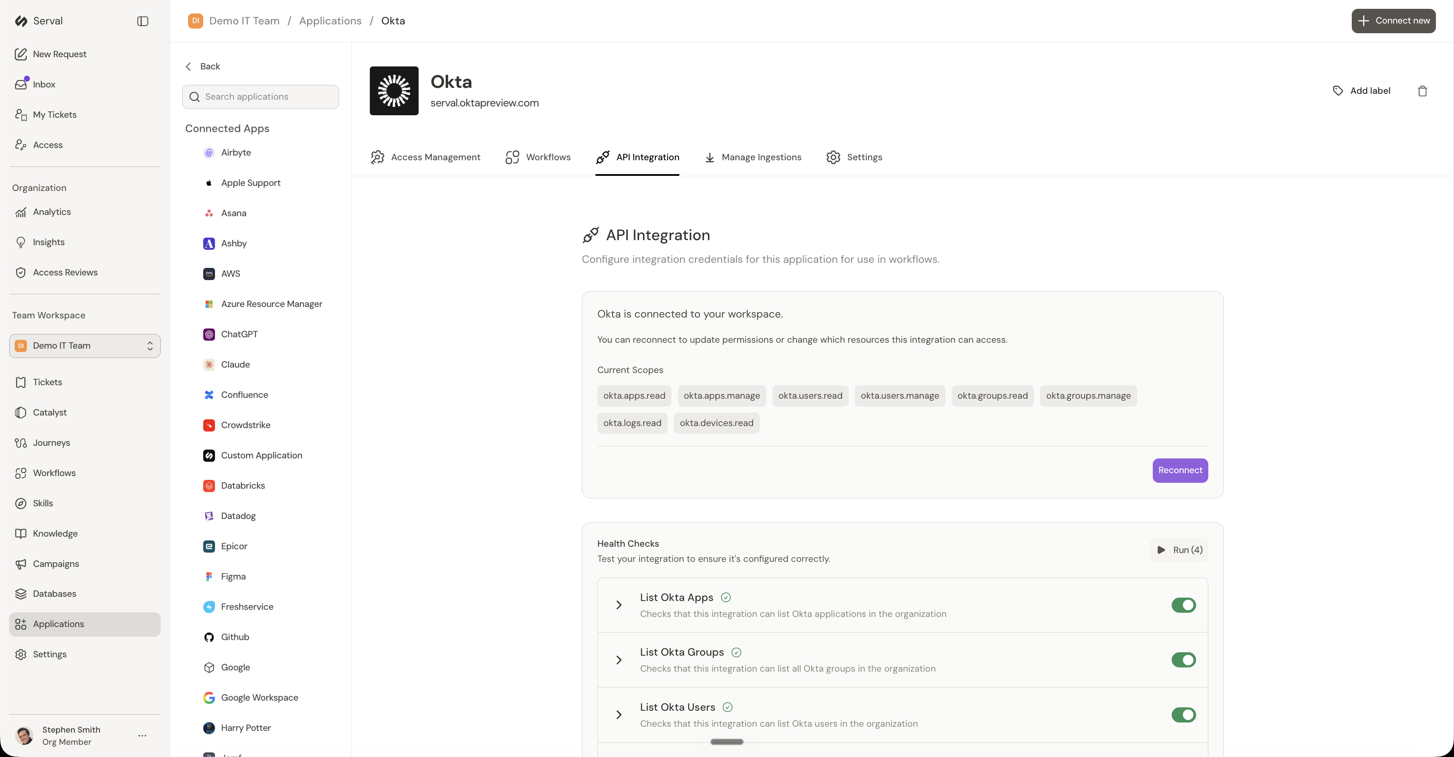Open the Knowledge section

[x=85, y=534]
